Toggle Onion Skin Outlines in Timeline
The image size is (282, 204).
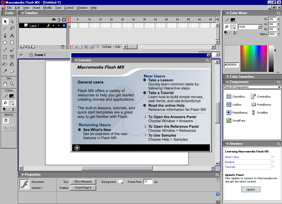click(x=80, y=47)
